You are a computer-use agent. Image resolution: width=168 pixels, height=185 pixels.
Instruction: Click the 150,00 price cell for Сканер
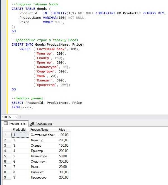tap(64, 146)
